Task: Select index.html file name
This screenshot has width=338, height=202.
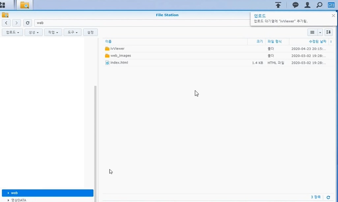Action: pos(119,63)
